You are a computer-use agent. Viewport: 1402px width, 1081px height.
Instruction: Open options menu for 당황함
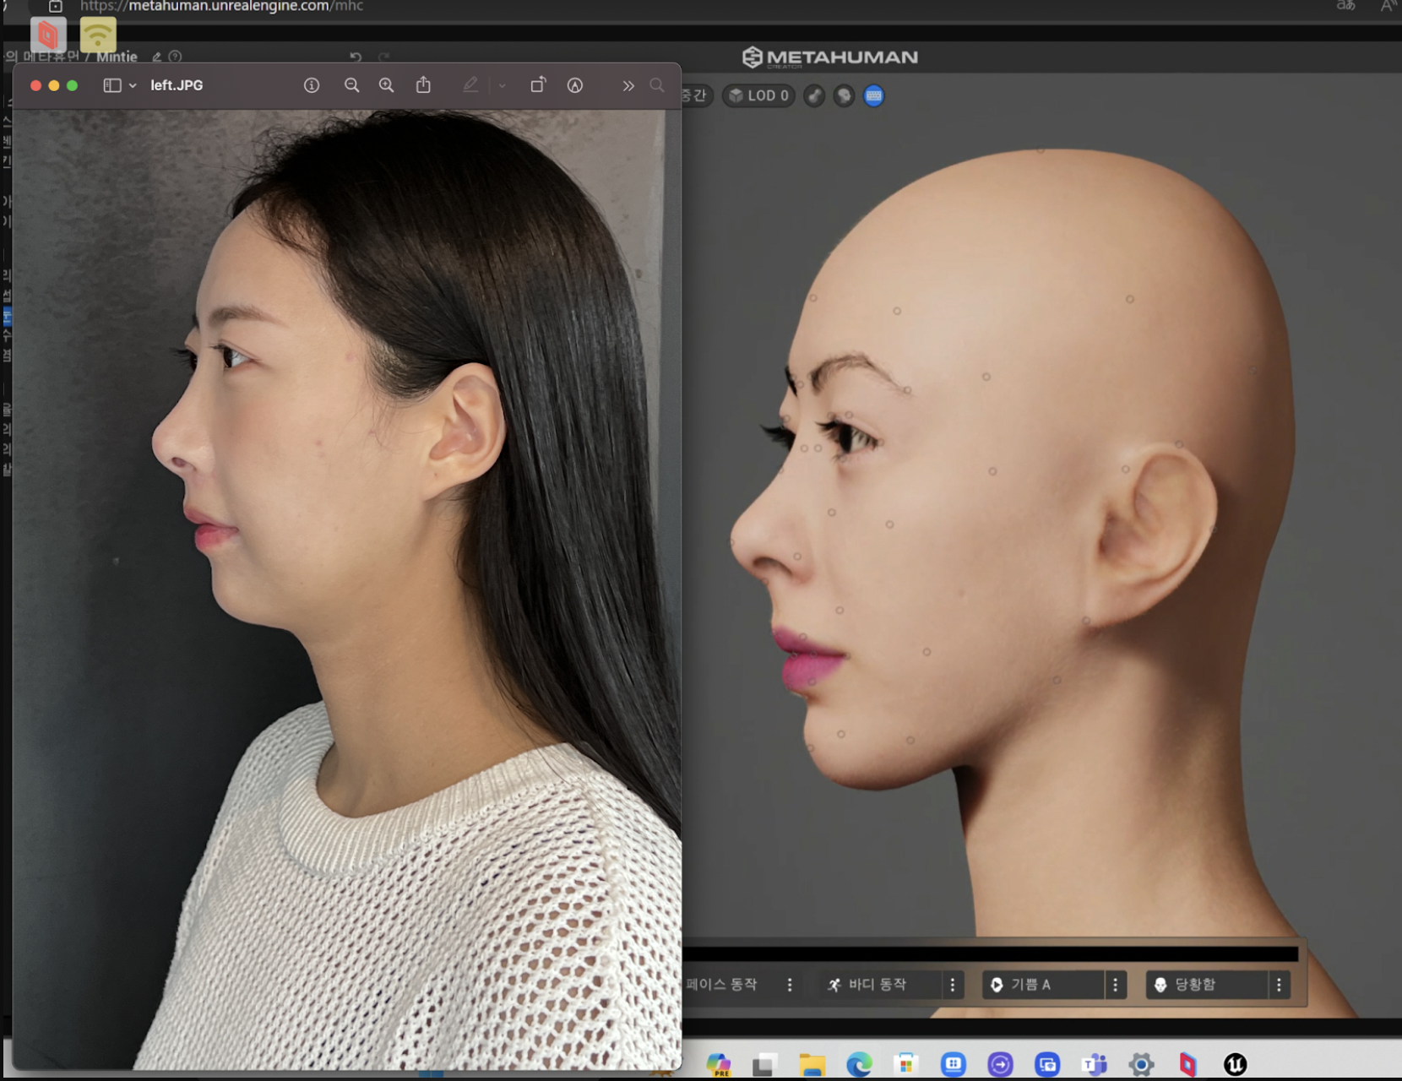point(1279,985)
